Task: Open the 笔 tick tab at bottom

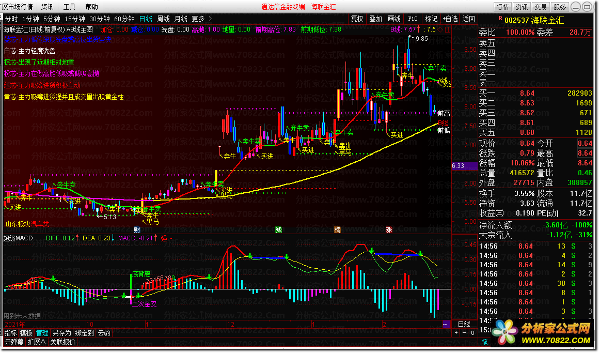Action: pyautogui.click(x=484, y=342)
